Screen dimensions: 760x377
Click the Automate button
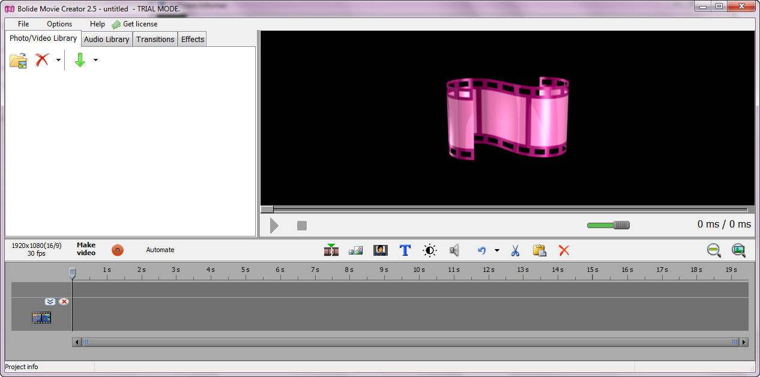pyautogui.click(x=160, y=250)
